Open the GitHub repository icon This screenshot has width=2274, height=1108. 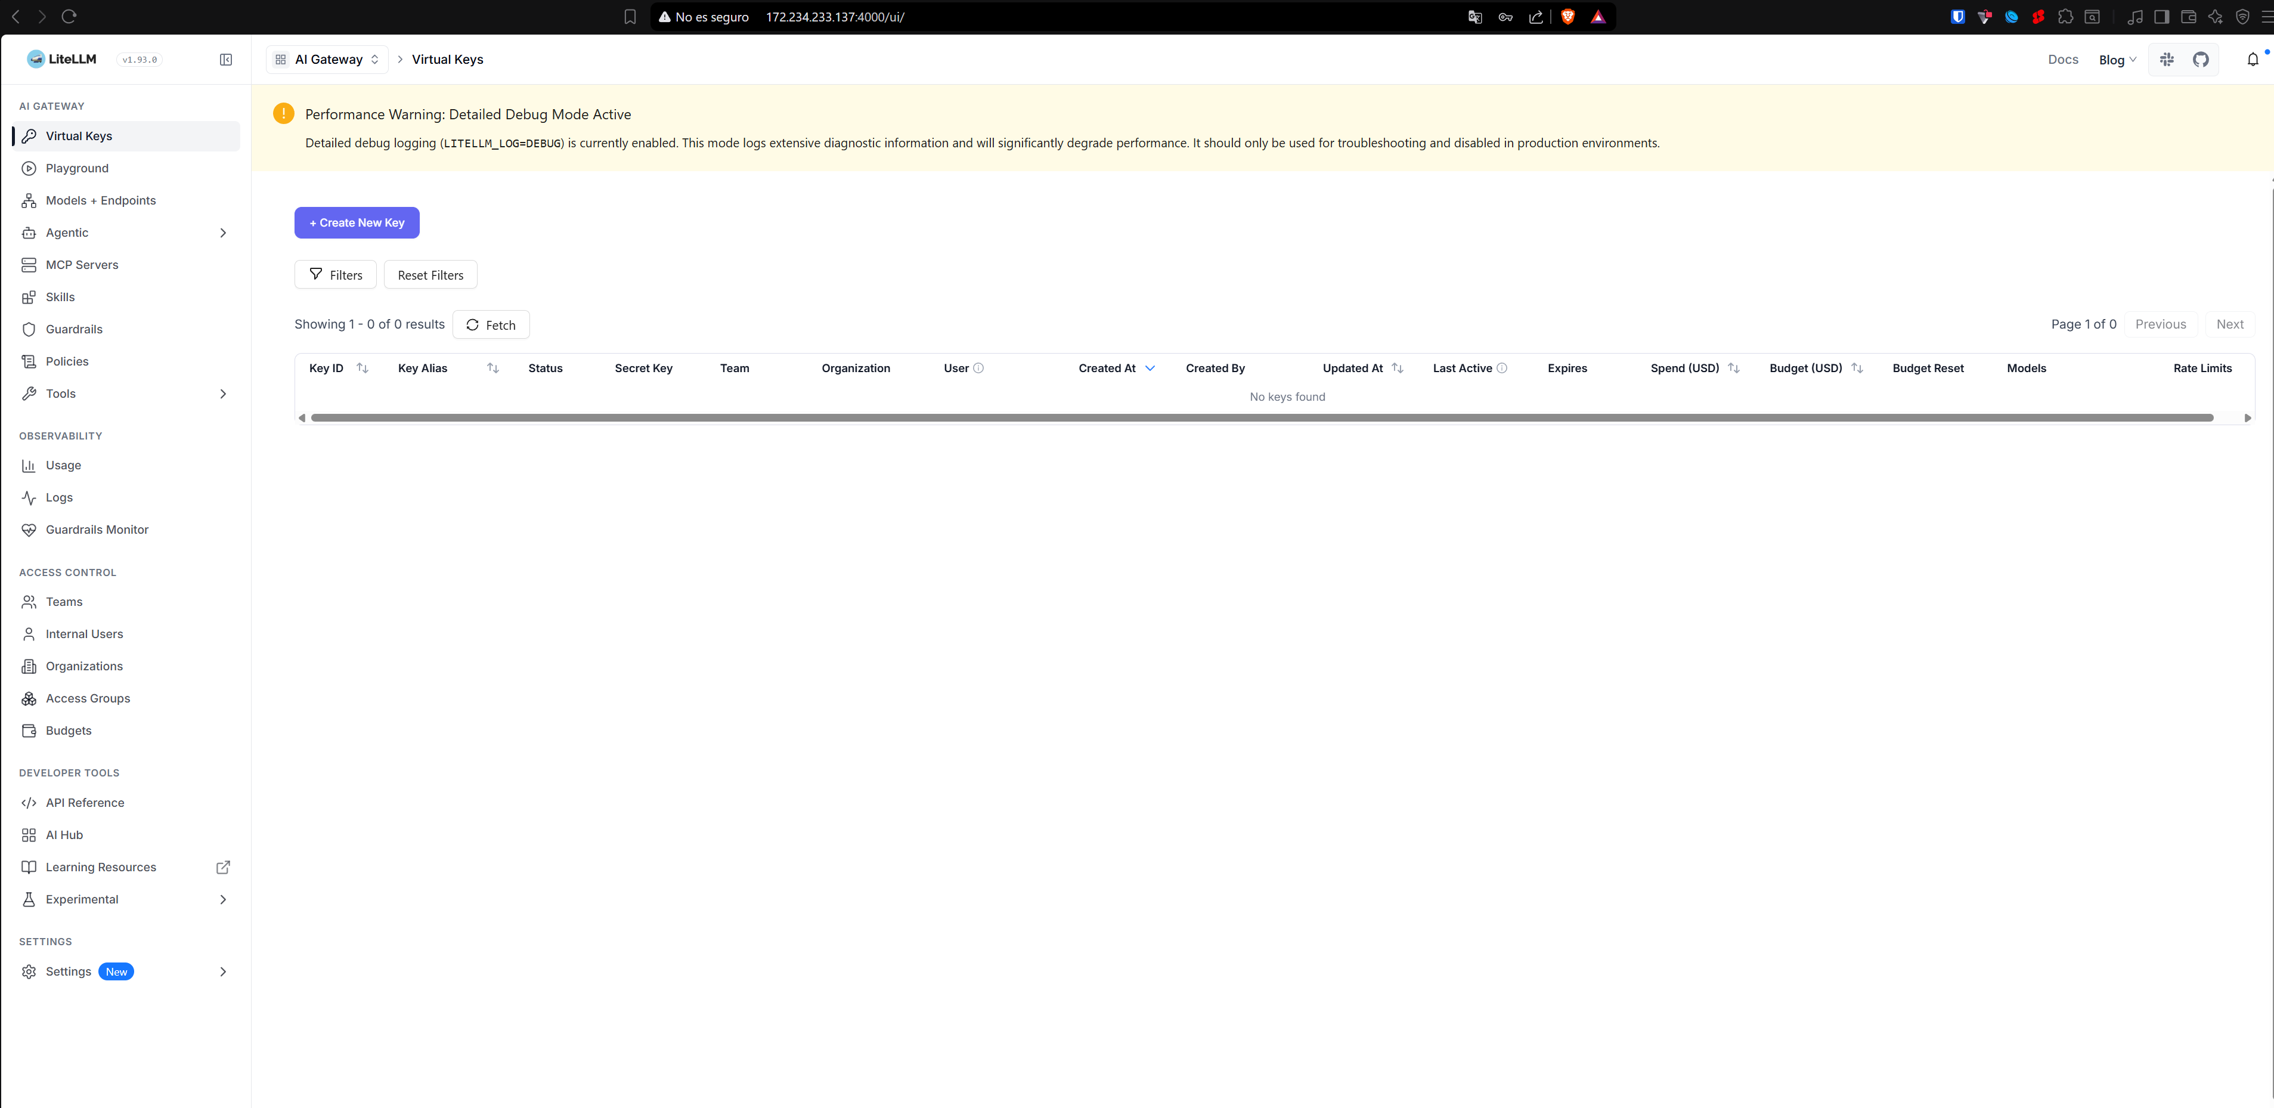[x=2201, y=60]
